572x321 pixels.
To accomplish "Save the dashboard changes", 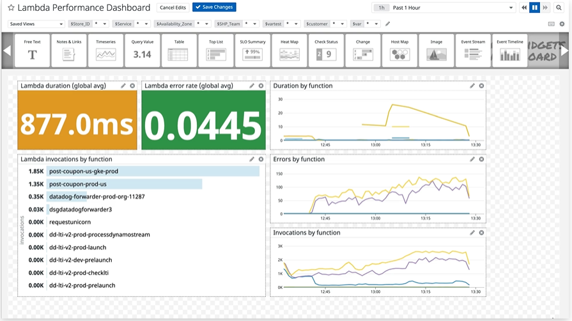I will click(x=214, y=7).
